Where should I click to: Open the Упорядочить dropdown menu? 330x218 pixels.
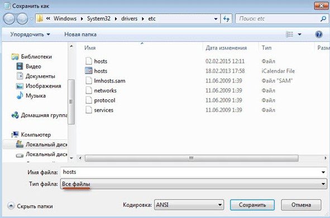[x=30, y=34]
